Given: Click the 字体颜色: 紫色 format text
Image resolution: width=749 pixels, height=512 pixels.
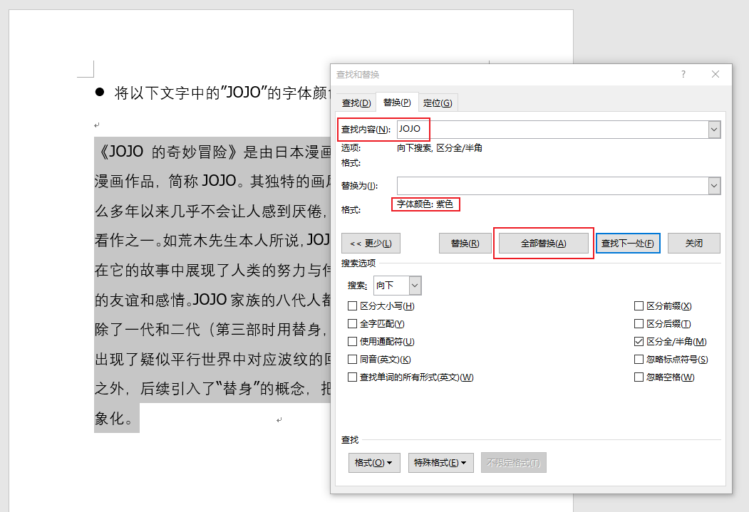Looking at the screenshot, I should coord(425,204).
